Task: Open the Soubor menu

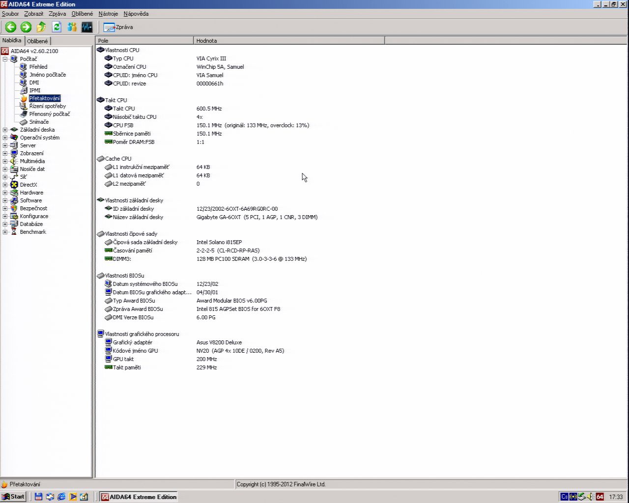Action: [x=10, y=14]
